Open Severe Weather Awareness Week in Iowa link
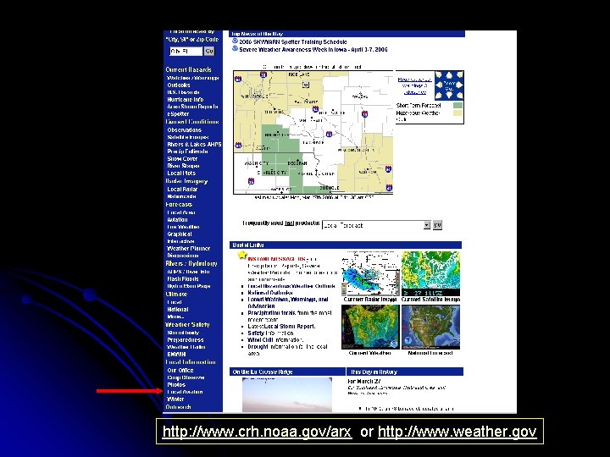Viewport: 610px width, 457px height. 313,50
